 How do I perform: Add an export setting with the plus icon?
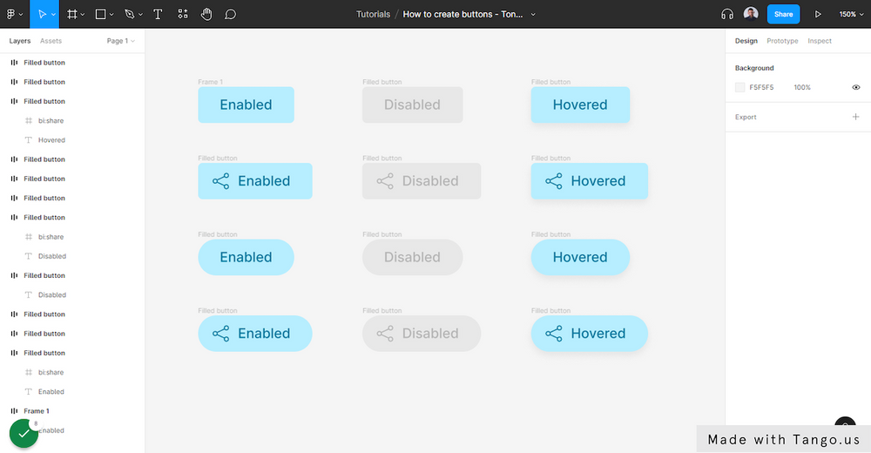[855, 117]
